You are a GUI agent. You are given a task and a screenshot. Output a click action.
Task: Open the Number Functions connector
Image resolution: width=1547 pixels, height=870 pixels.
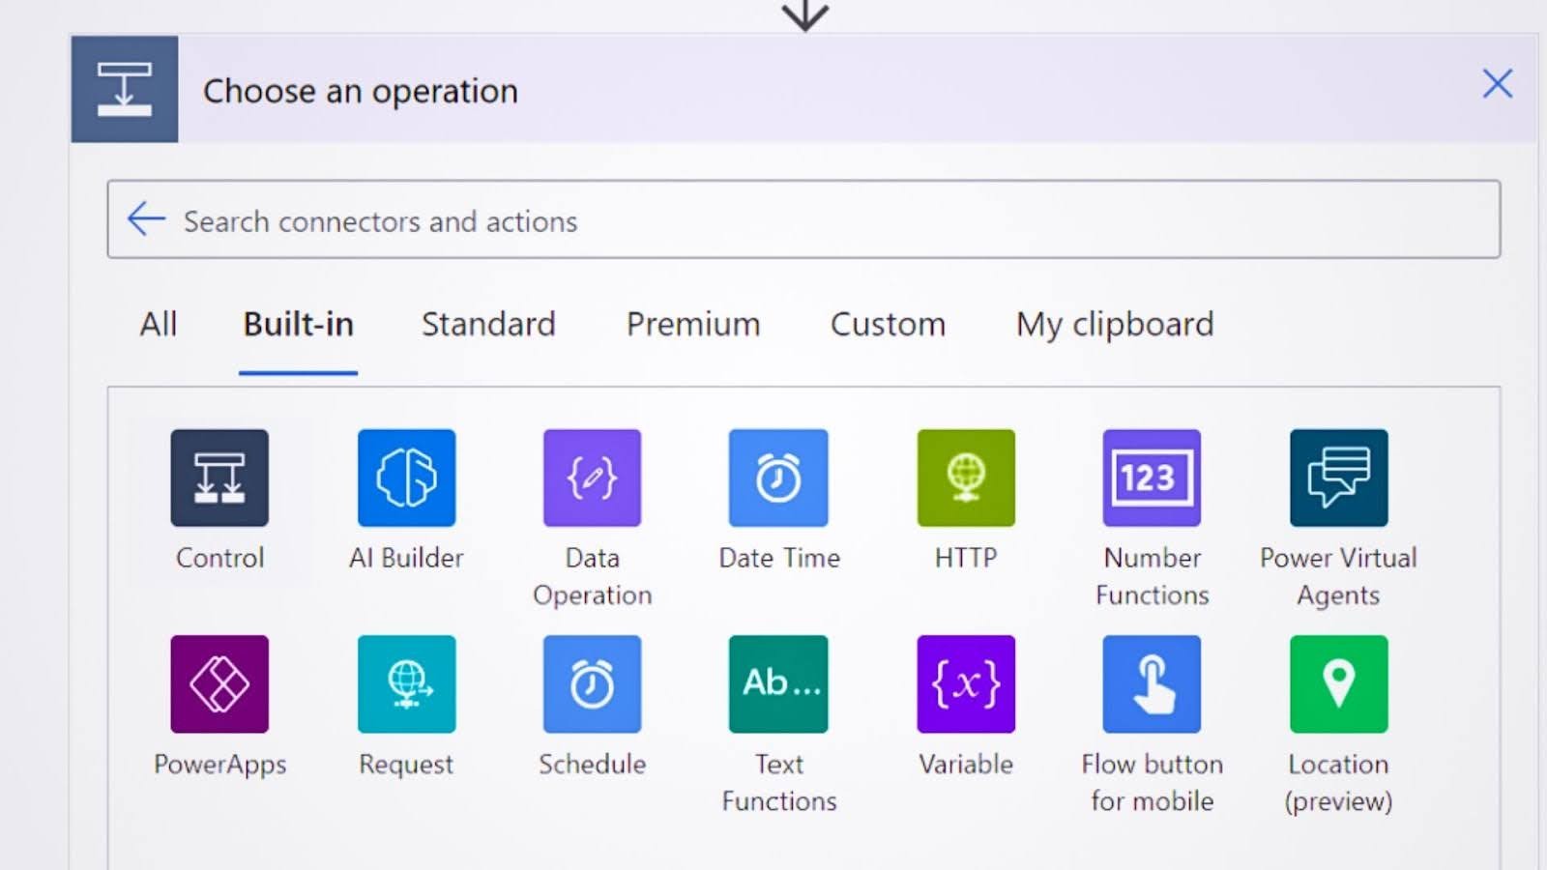pos(1152,478)
